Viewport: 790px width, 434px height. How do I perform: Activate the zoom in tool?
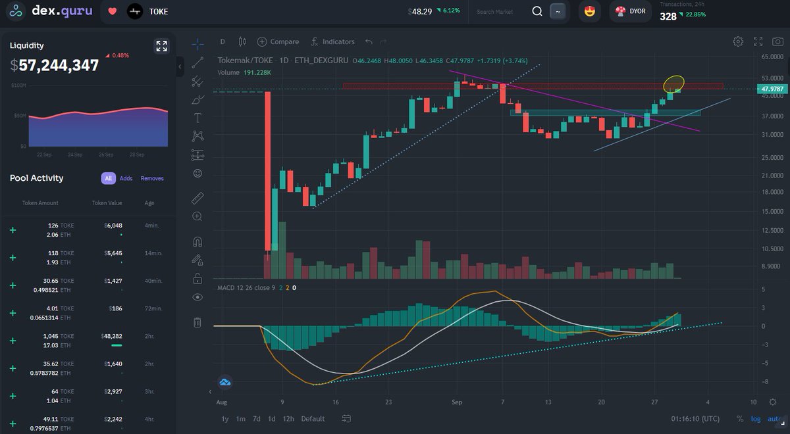click(197, 216)
